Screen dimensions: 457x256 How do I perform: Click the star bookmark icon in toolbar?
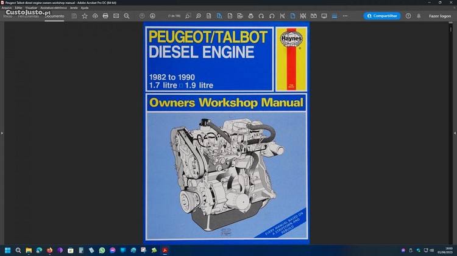coord(85,16)
